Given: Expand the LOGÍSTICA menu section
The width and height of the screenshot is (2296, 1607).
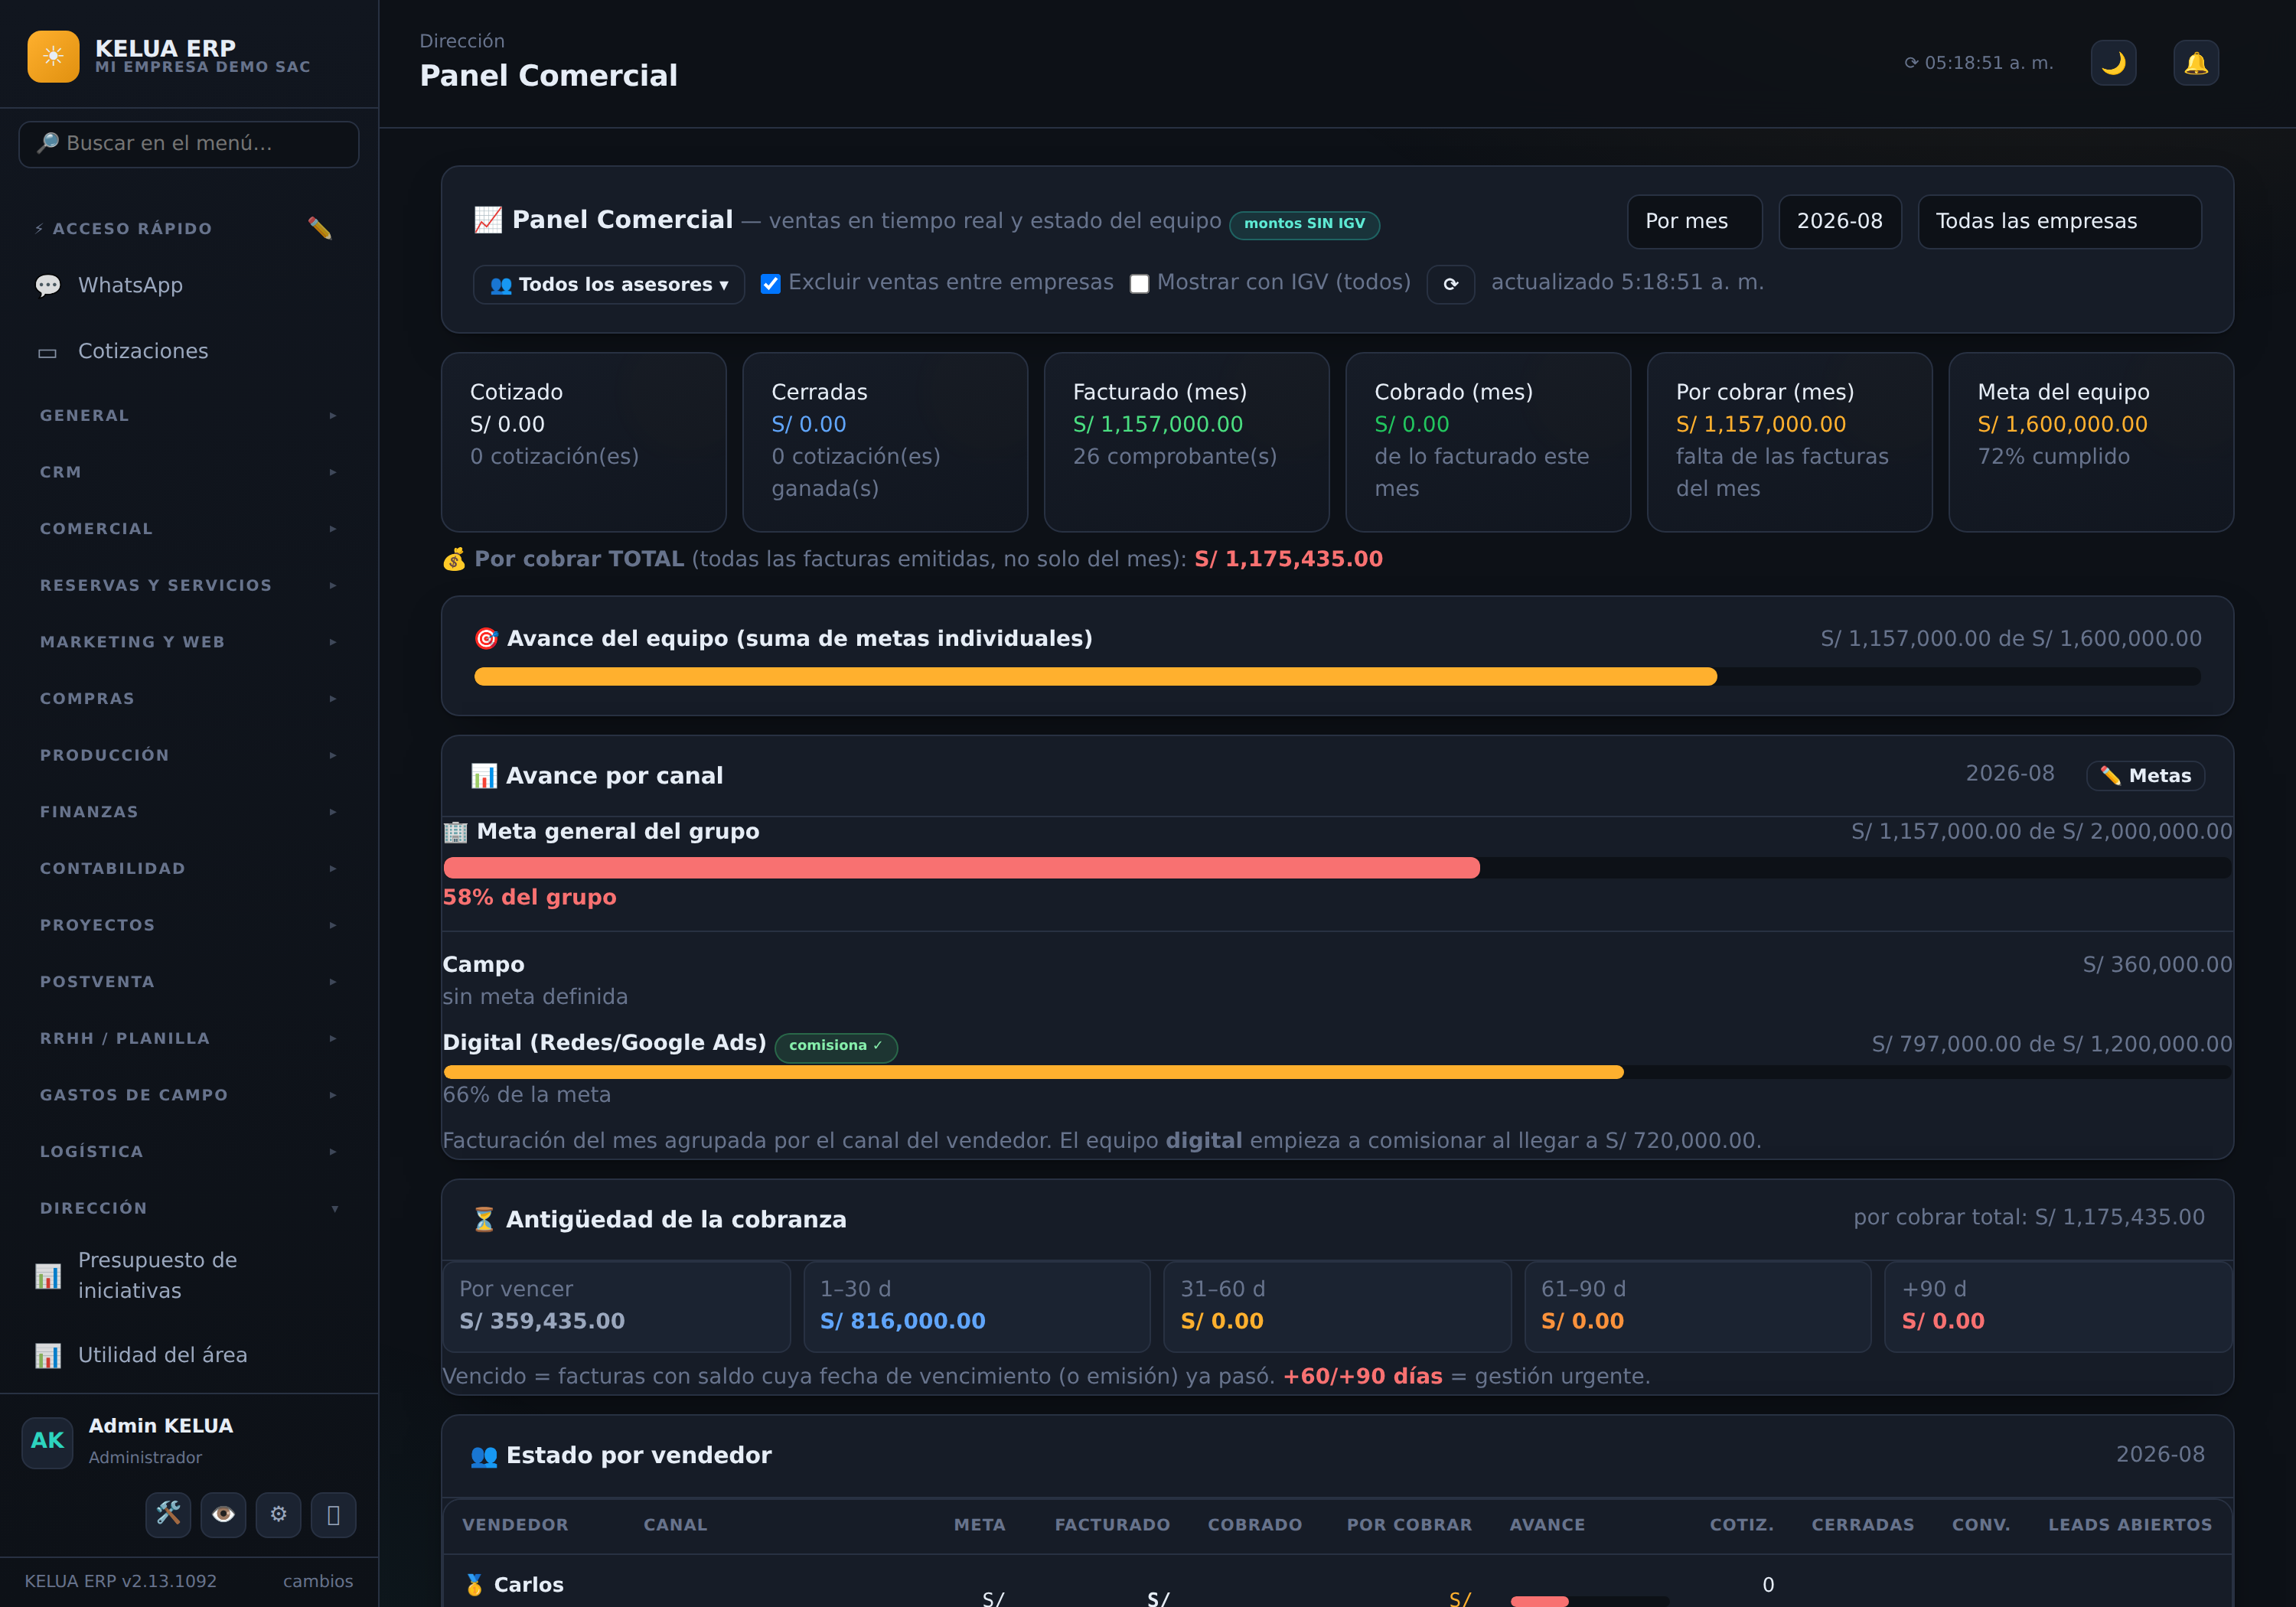Looking at the screenshot, I should pos(189,1152).
